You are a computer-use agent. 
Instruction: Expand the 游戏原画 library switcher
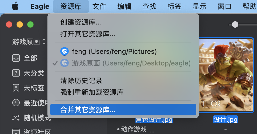tap(29, 41)
